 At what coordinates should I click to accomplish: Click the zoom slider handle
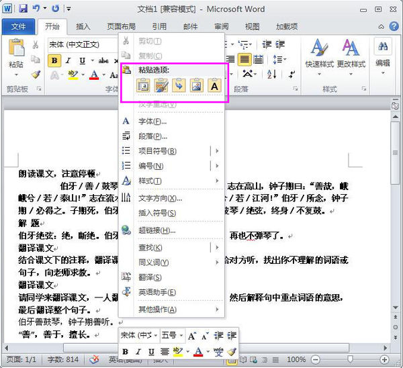coord(350,359)
